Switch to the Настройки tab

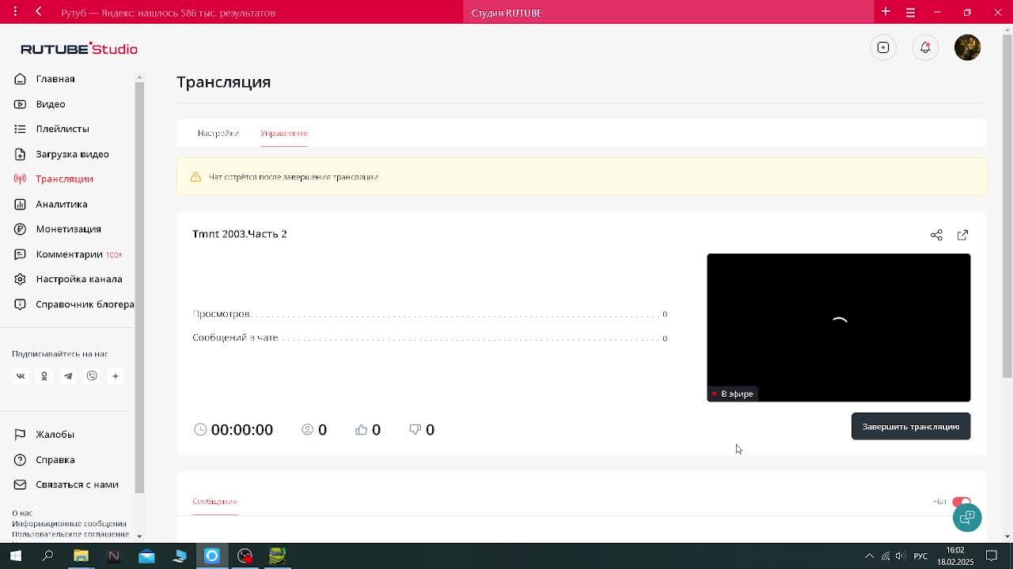pyautogui.click(x=218, y=133)
